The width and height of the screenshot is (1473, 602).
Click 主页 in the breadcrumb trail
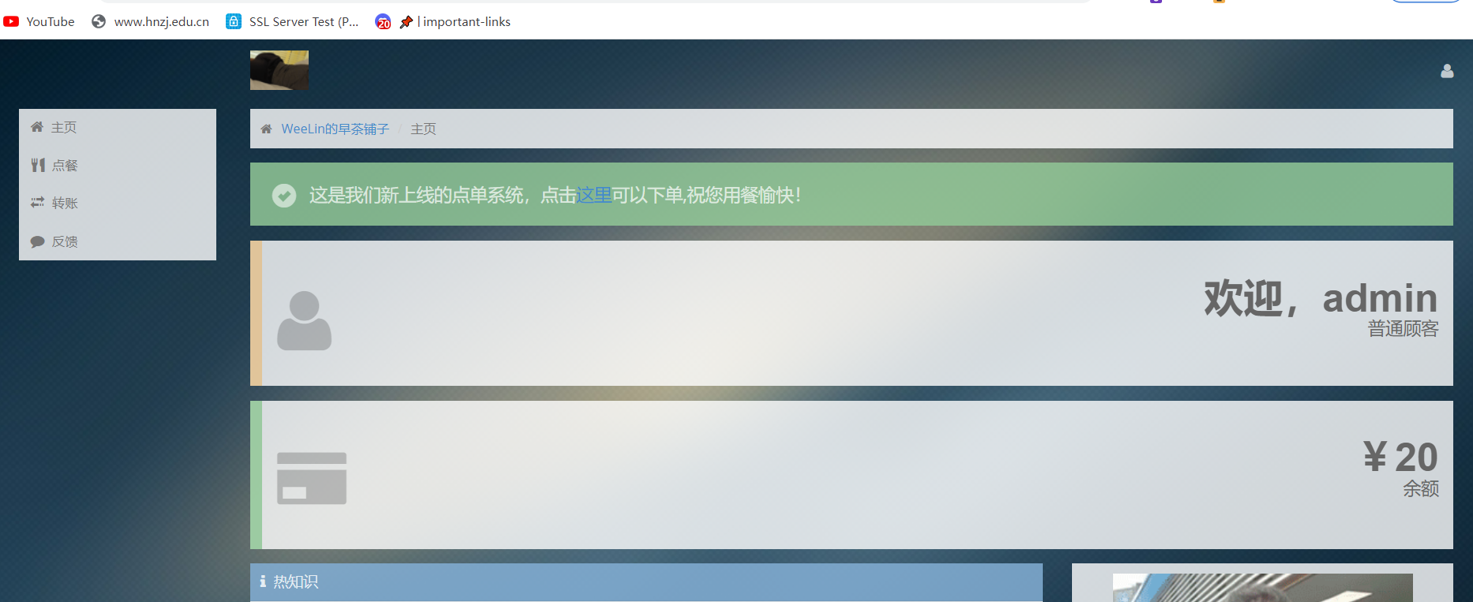423,129
